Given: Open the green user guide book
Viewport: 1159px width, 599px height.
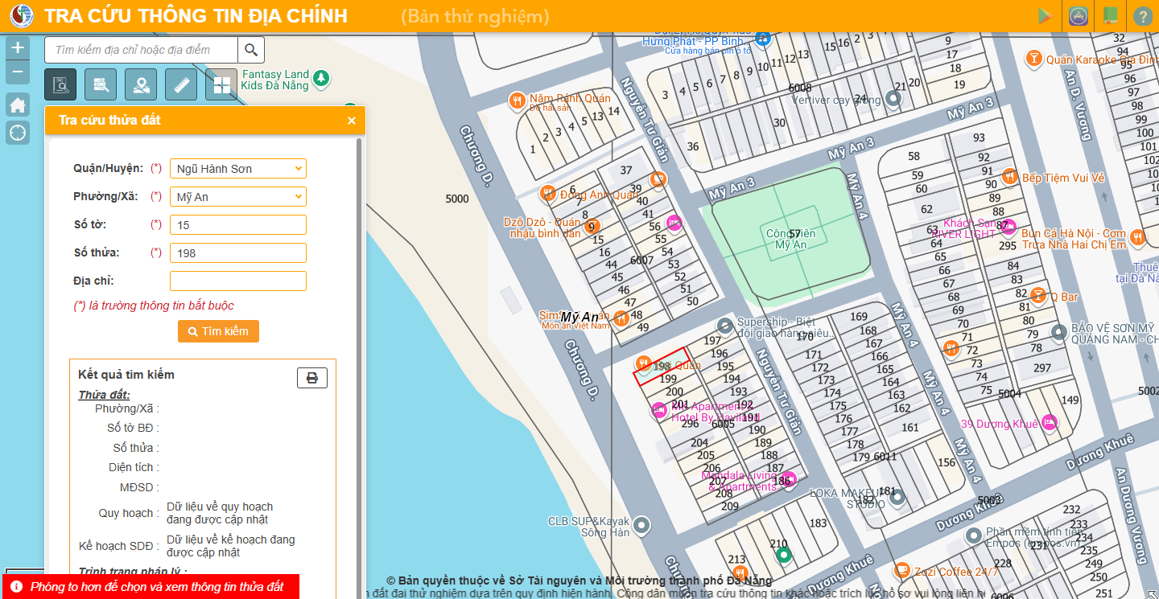Looking at the screenshot, I should click(x=1111, y=16).
